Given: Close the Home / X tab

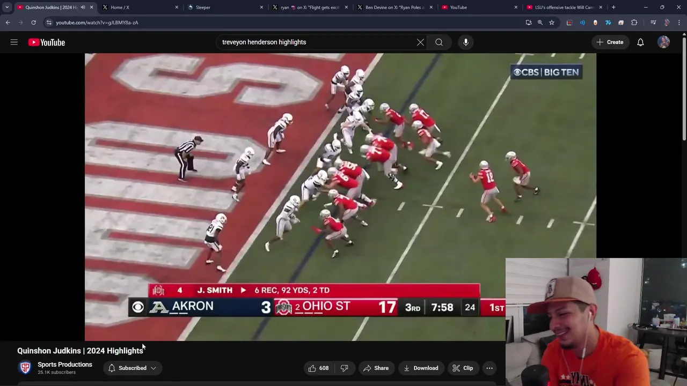Looking at the screenshot, I should (x=177, y=8).
